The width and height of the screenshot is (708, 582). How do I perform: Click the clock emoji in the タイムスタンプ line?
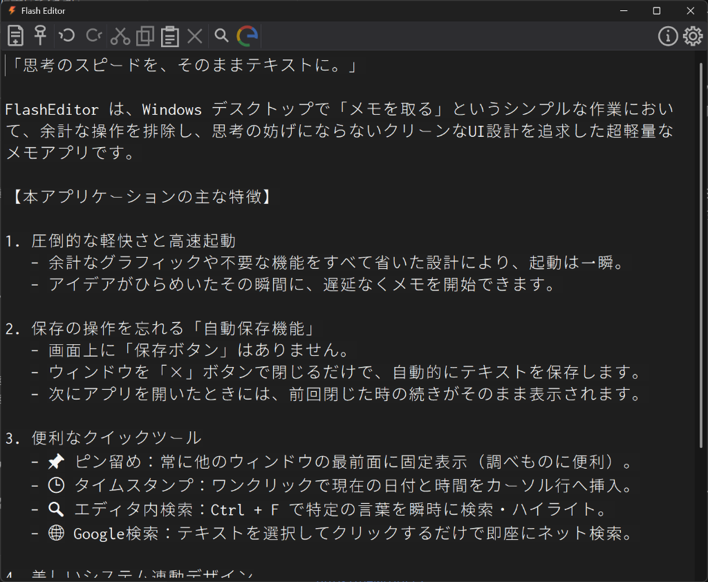(57, 485)
